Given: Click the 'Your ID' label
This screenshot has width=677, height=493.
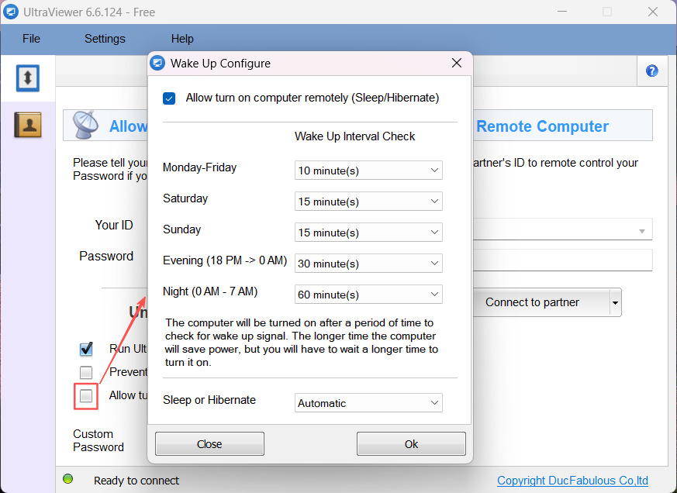Looking at the screenshot, I should (114, 226).
